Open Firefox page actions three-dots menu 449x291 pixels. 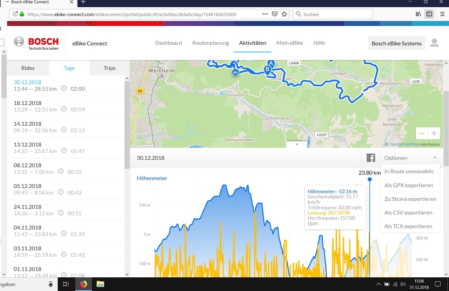[x=265, y=14]
